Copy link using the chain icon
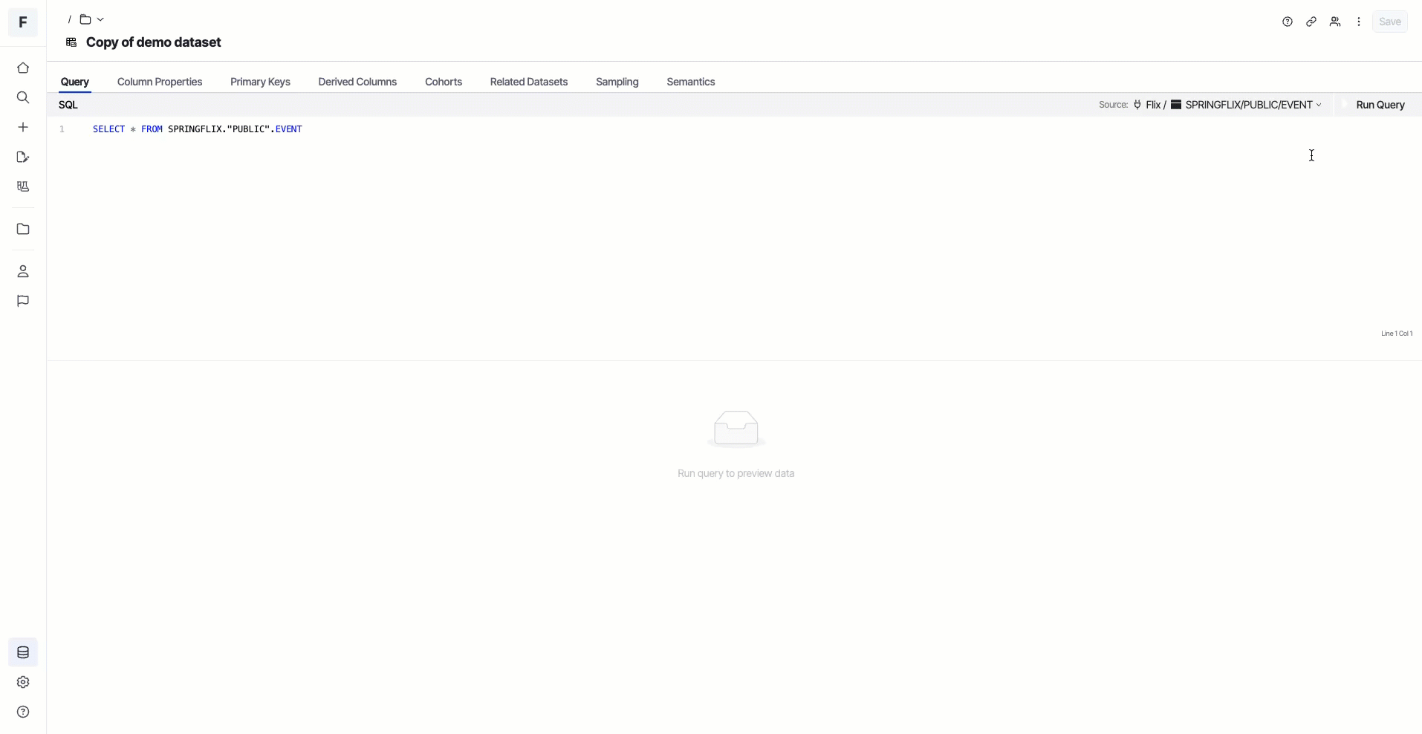The width and height of the screenshot is (1422, 734). (1311, 22)
